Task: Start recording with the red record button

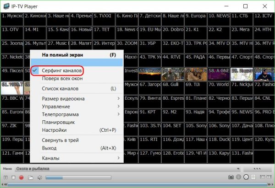Action: [x=22, y=177]
